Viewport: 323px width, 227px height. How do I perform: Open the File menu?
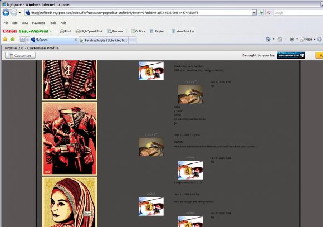(x=6, y=23)
